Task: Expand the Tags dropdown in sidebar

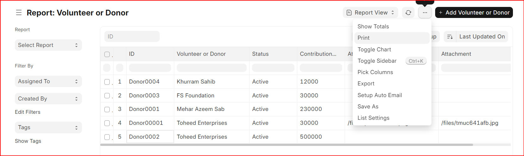Action: [x=48, y=127]
